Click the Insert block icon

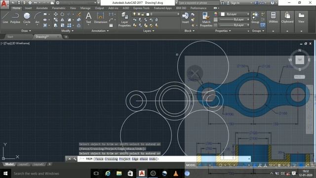(185, 18)
